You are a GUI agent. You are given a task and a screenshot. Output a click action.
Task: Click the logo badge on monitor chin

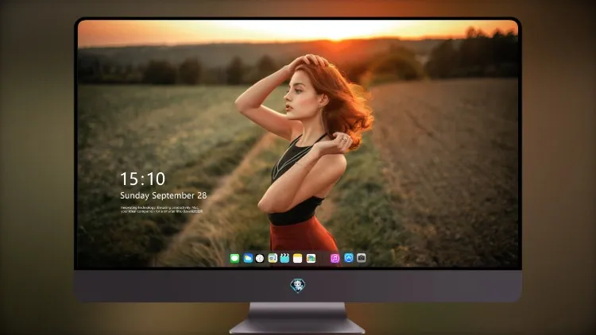pos(298,286)
